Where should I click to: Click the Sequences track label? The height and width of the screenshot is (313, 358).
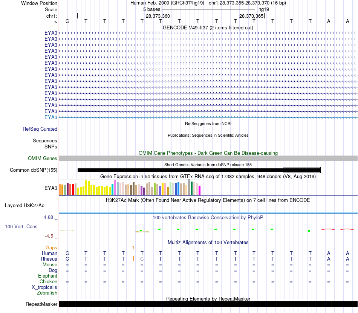(45, 141)
